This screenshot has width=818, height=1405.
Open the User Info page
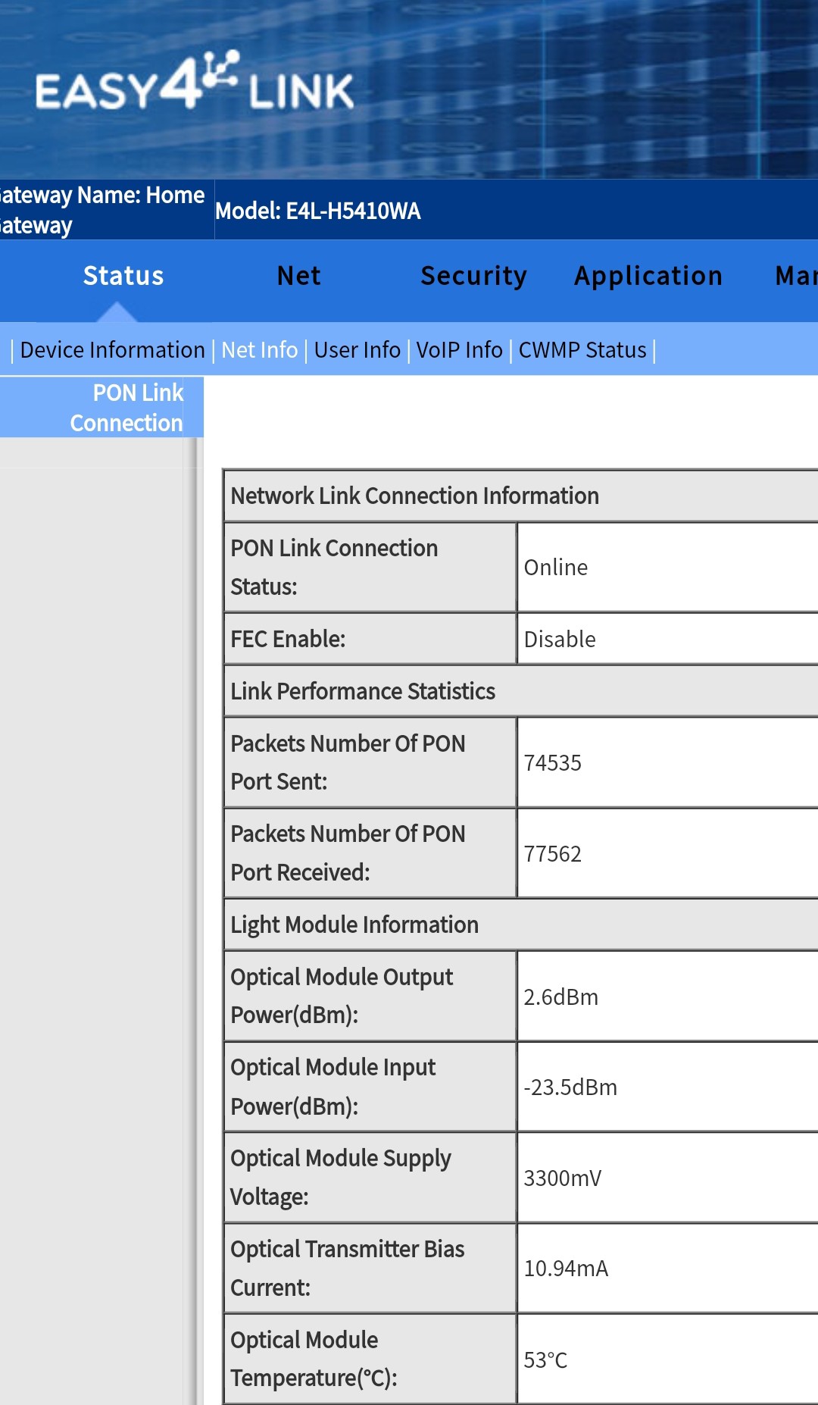click(357, 350)
